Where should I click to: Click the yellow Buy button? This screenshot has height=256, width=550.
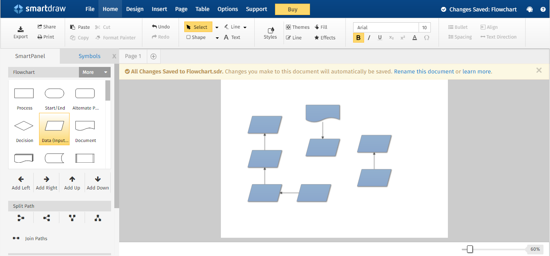[292, 9]
